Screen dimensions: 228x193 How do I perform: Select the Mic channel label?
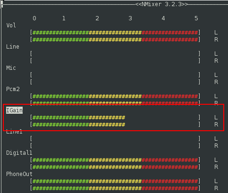tap(11, 68)
